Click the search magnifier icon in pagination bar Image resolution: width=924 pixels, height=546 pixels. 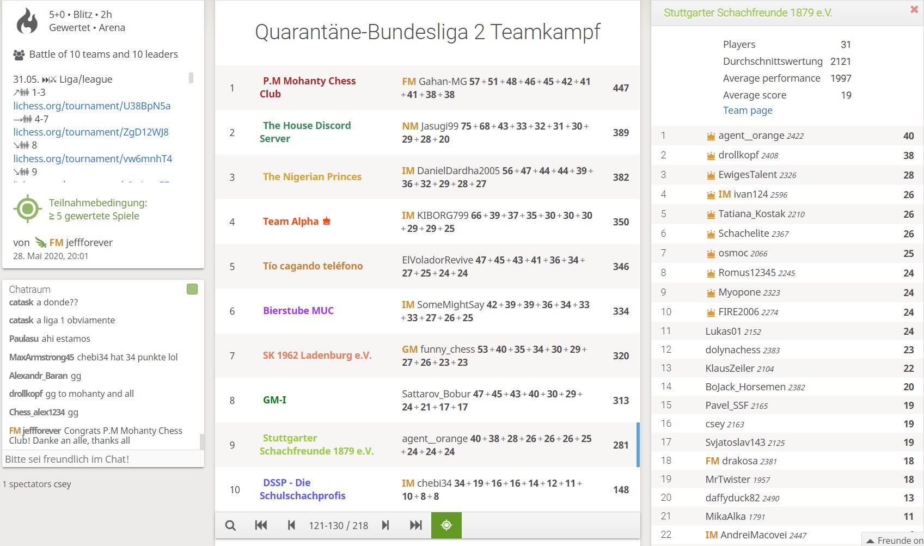pos(230,525)
